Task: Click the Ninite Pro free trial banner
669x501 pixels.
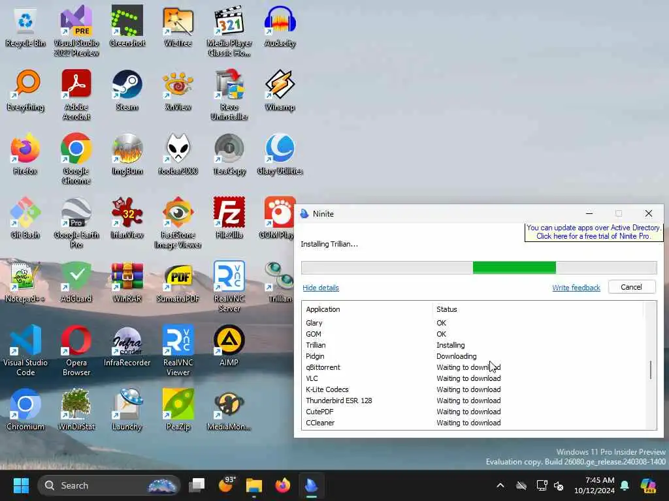Action: (x=593, y=232)
